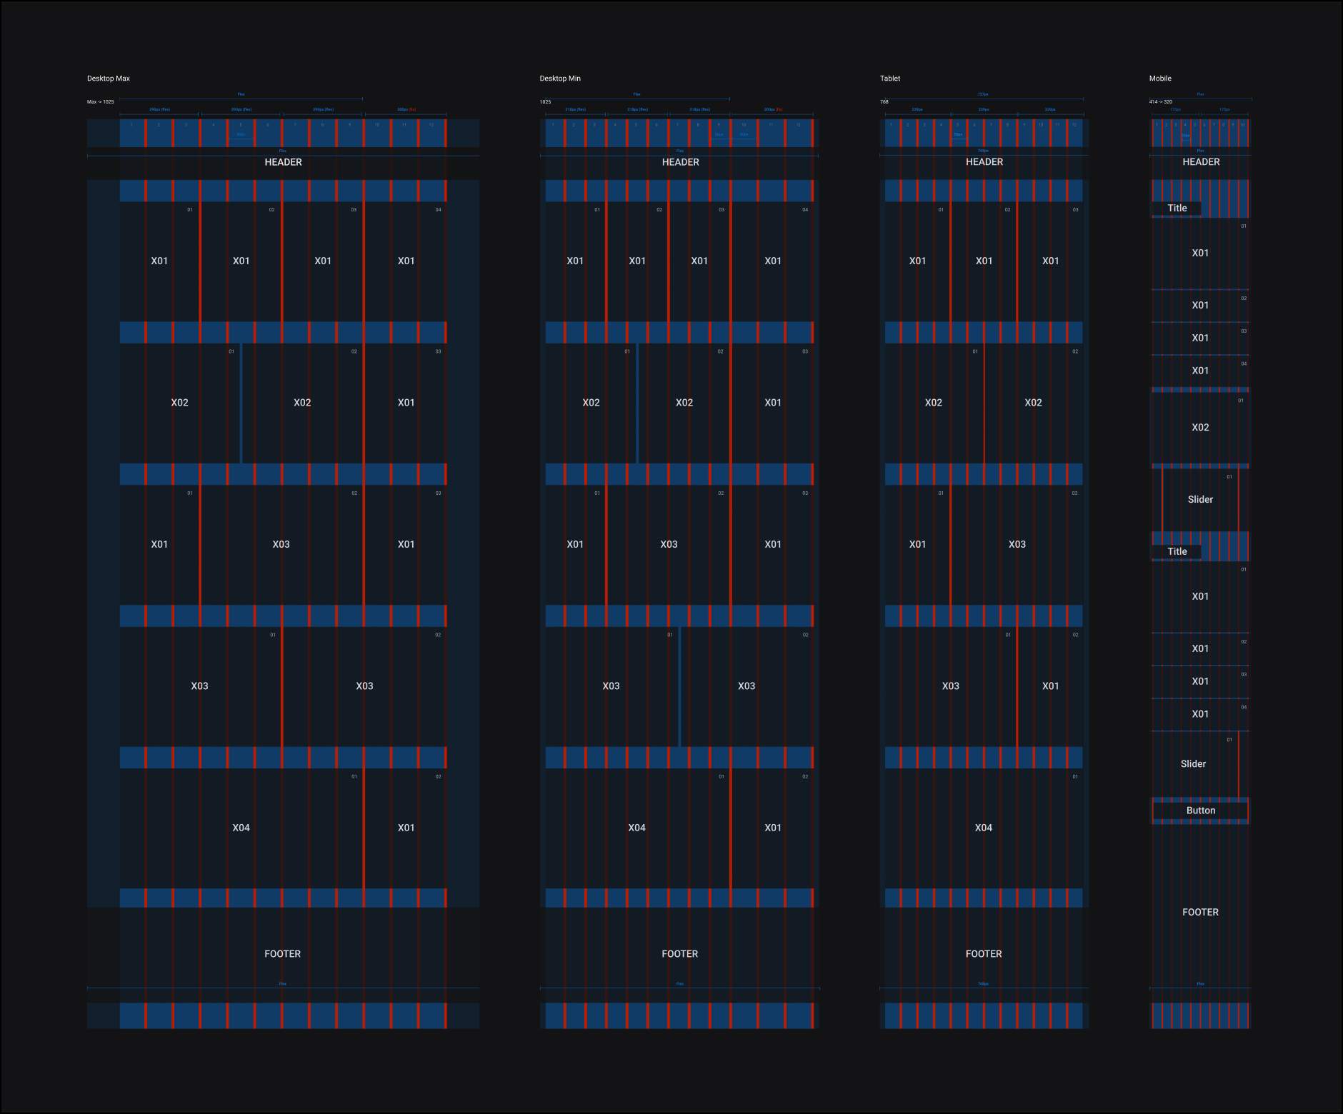The height and width of the screenshot is (1114, 1343).
Task: Select the HEADER block in the Mobile frame
Action: tap(1201, 162)
